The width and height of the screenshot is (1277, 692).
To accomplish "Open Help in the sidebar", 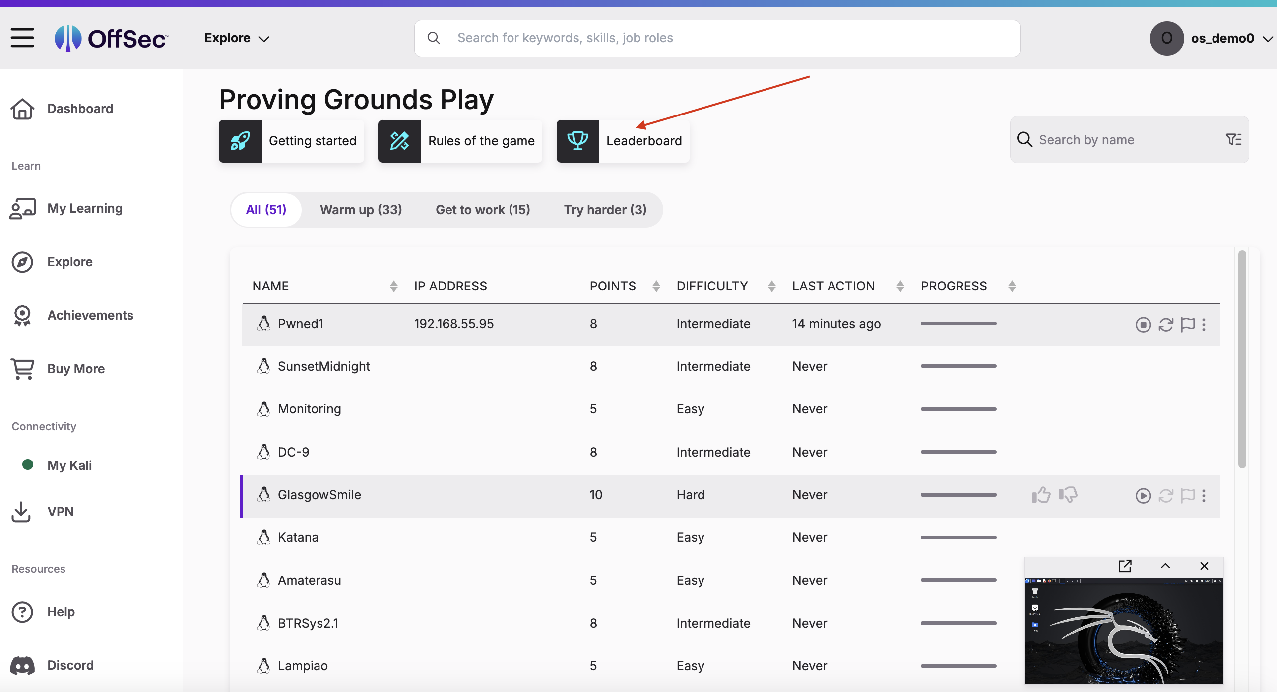I will click(43, 612).
